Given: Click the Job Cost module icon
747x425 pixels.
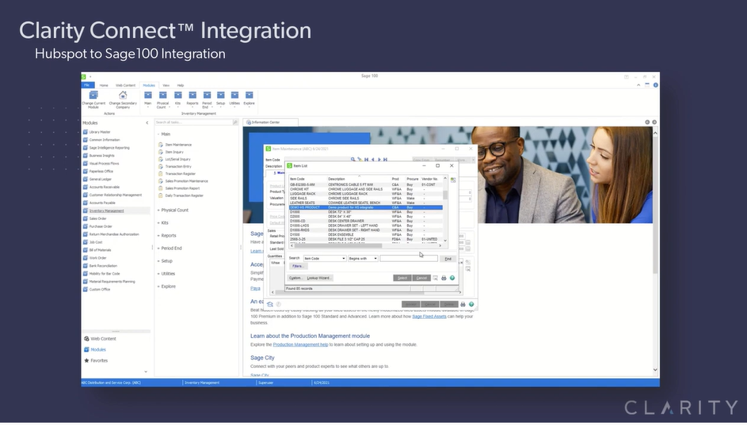Looking at the screenshot, I should click(86, 241).
